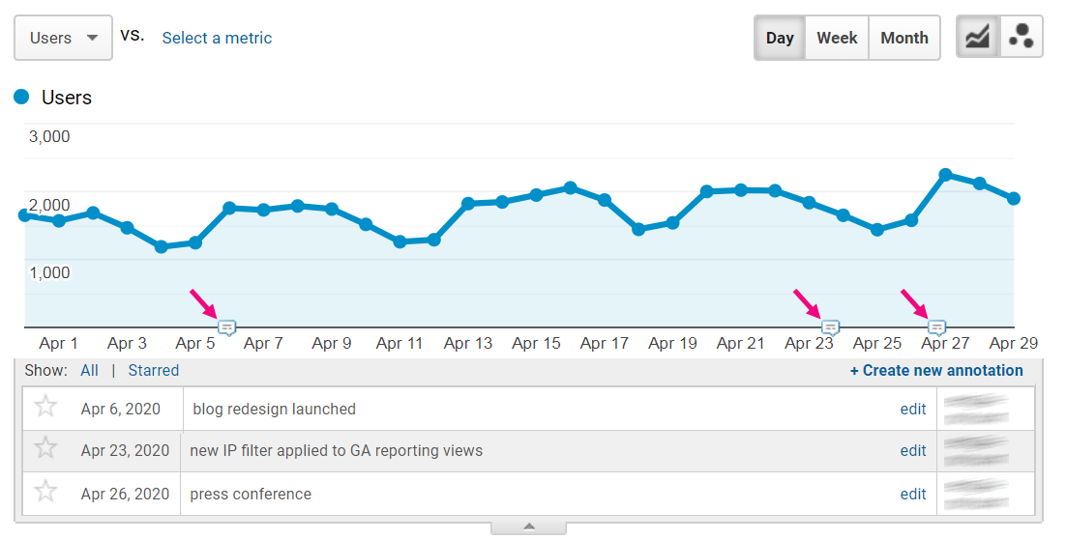Star the blog redesign launched annotation
The image size is (1066, 539).
(45, 408)
